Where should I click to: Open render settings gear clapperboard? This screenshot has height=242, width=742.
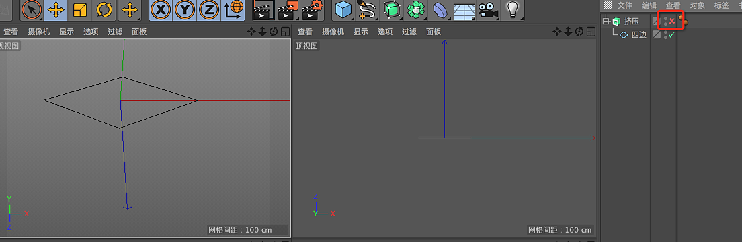pyautogui.click(x=313, y=10)
